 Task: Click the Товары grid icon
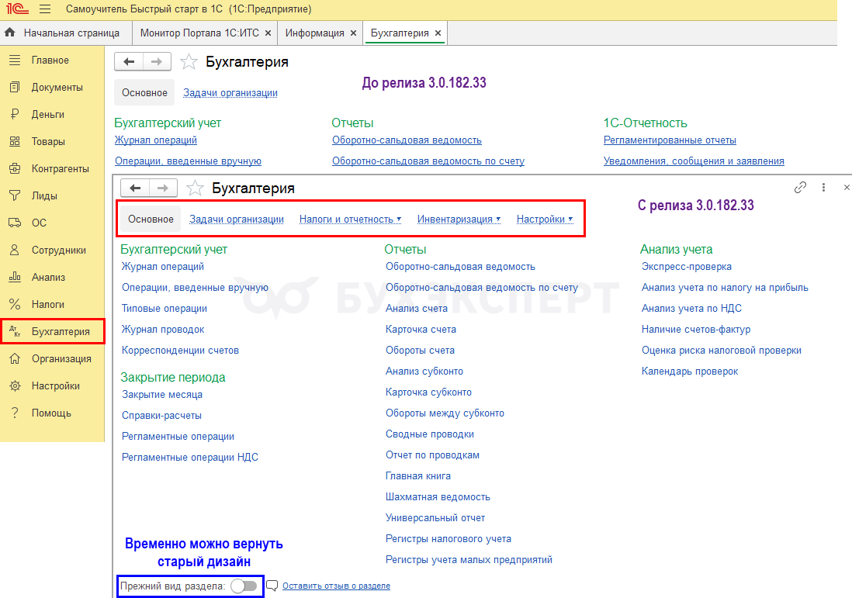coord(15,141)
